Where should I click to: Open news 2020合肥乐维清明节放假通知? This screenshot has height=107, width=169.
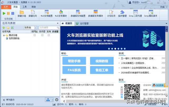pyautogui.click(x=135, y=73)
